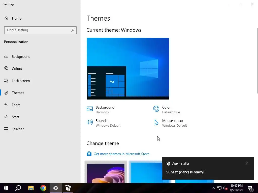Dismiss the App Installer notification
The width and height of the screenshot is (258, 193).
(247, 163)
